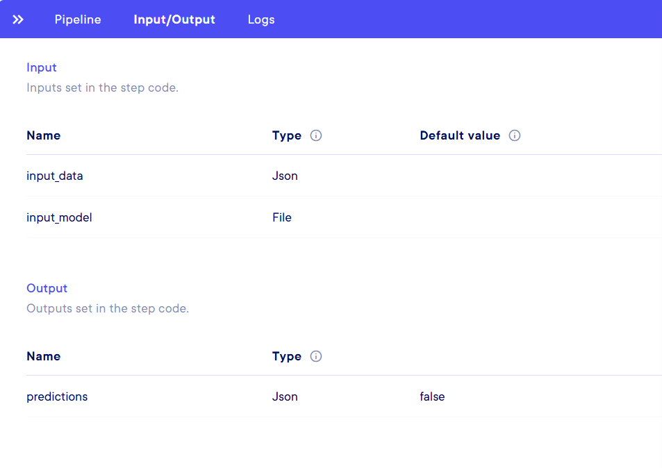Click the Output section heading

coord(47,288)
